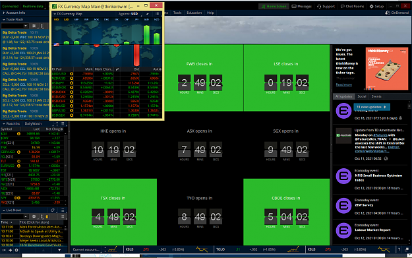The width and height of the screenshot is (412, 258).
Task: Click the LSE closes in countdown tile
Action: (286, 78)
